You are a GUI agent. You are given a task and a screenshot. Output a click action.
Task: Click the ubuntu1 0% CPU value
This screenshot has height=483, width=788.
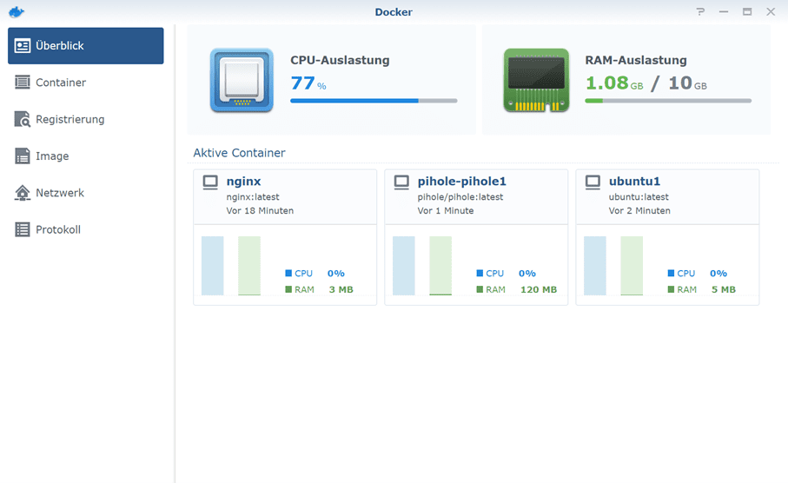pos(718,274)
